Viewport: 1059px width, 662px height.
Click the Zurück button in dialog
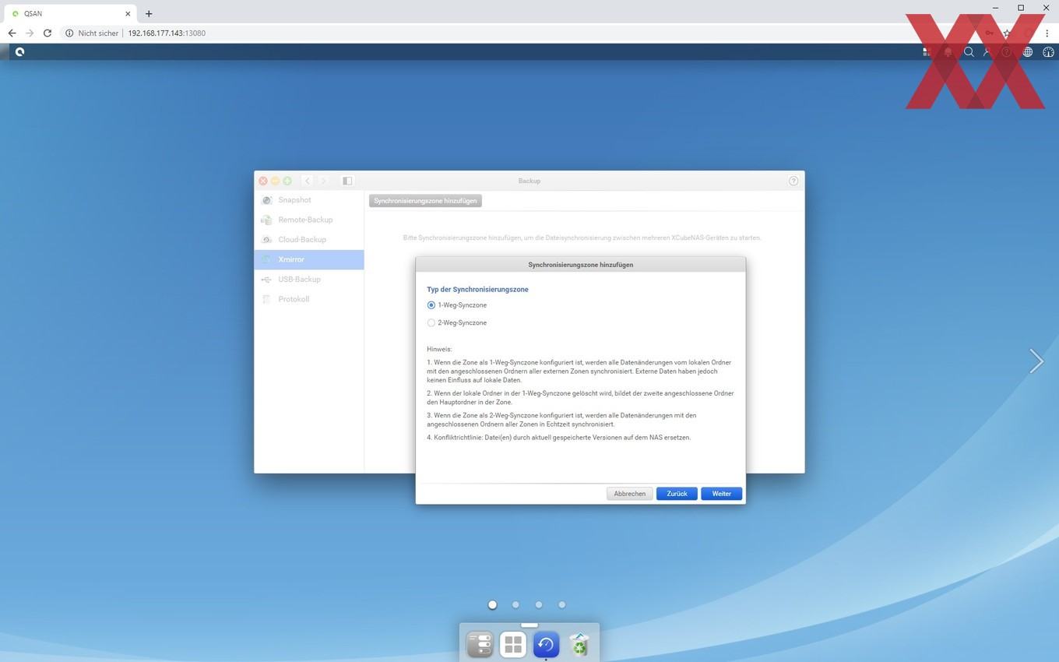click(x=677, y=494)
